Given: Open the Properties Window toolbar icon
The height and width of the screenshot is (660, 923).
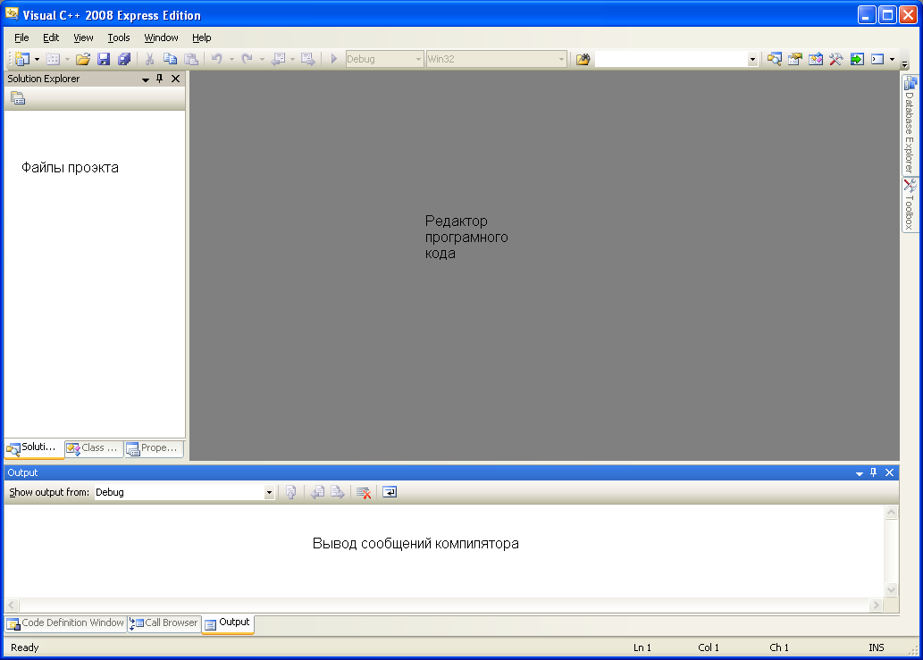Looking at the screenshot, I should [794, 59].
